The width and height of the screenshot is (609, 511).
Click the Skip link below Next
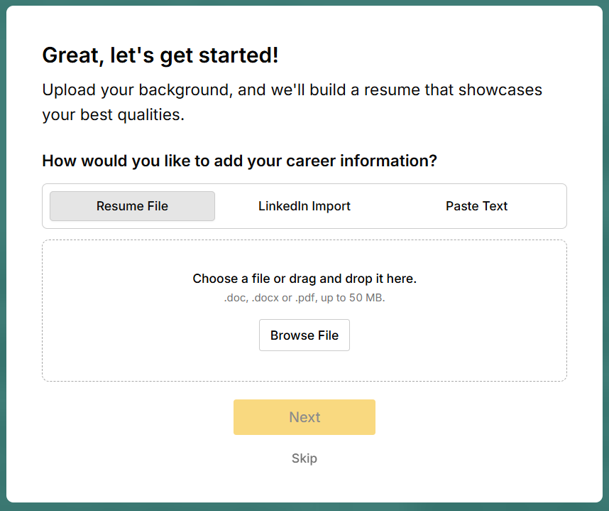304,458
